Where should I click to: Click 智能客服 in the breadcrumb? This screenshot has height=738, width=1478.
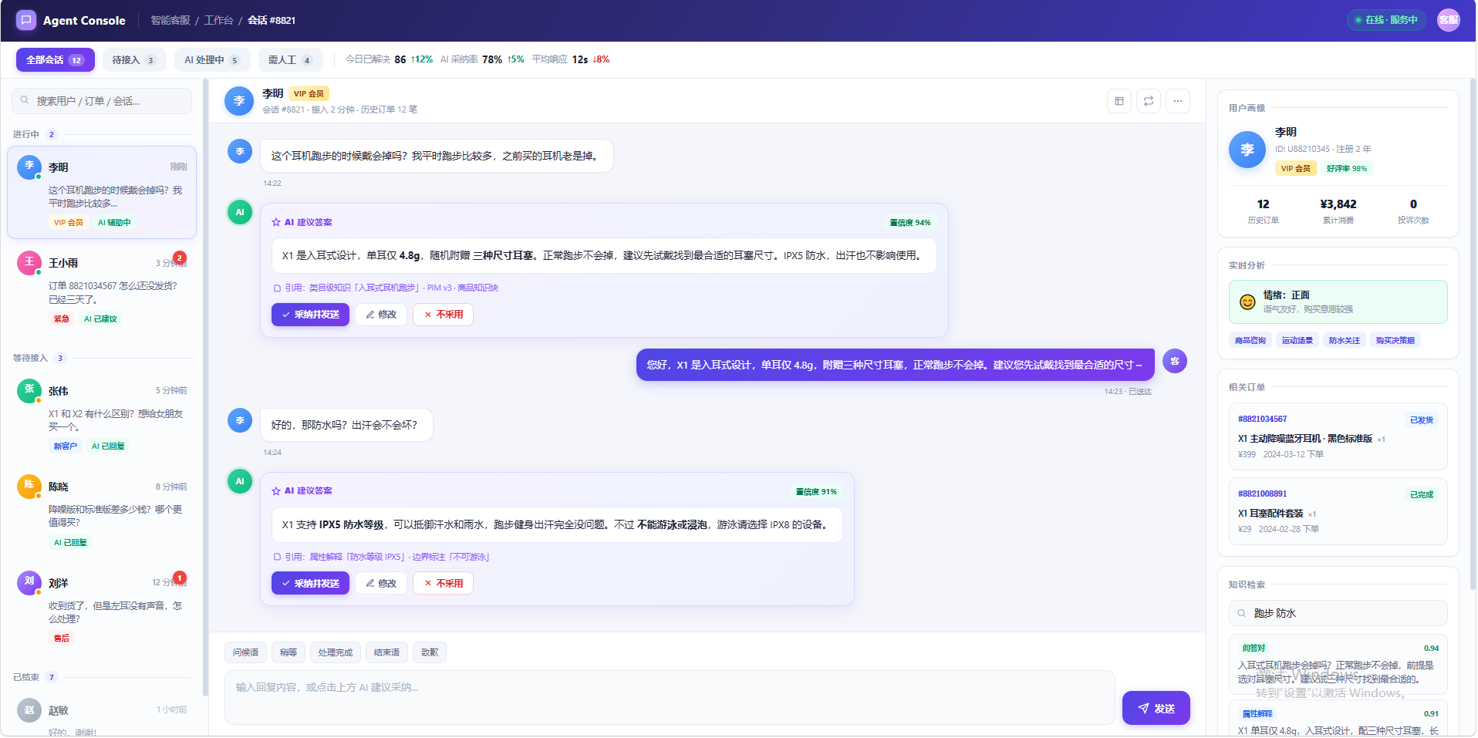coord(170,20)
